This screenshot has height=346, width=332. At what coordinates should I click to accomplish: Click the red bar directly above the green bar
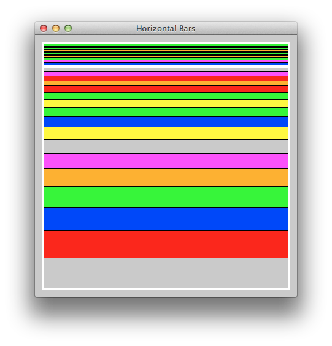(166, 89)
